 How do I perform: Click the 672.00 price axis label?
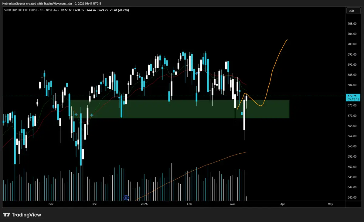pos(352,116)
